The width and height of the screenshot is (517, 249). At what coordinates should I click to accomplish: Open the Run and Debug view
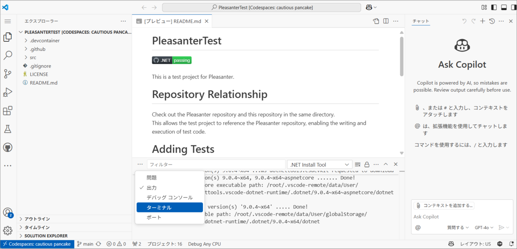click(7, 92)
